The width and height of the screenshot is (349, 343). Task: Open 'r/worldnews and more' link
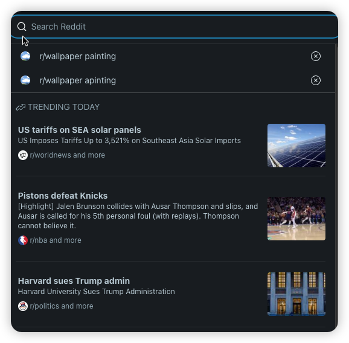click(67, 155)
